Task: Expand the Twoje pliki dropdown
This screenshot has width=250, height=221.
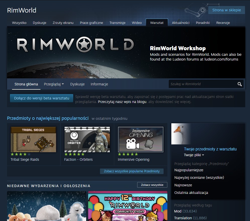Action: coord(194,155)
